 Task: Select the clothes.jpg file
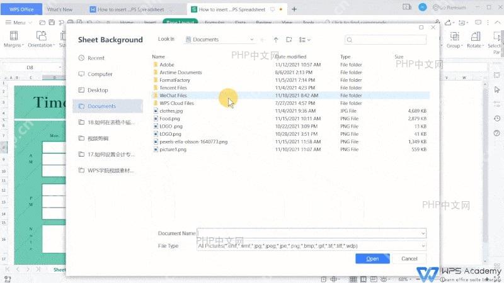pos(291,111)
